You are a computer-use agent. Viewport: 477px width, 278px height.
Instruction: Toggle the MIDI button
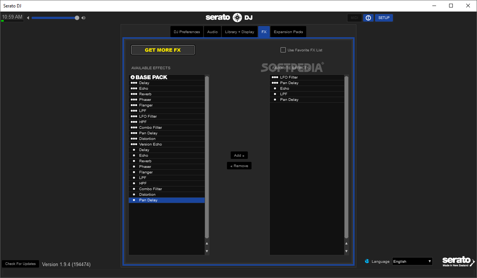(x=355, y=18)
